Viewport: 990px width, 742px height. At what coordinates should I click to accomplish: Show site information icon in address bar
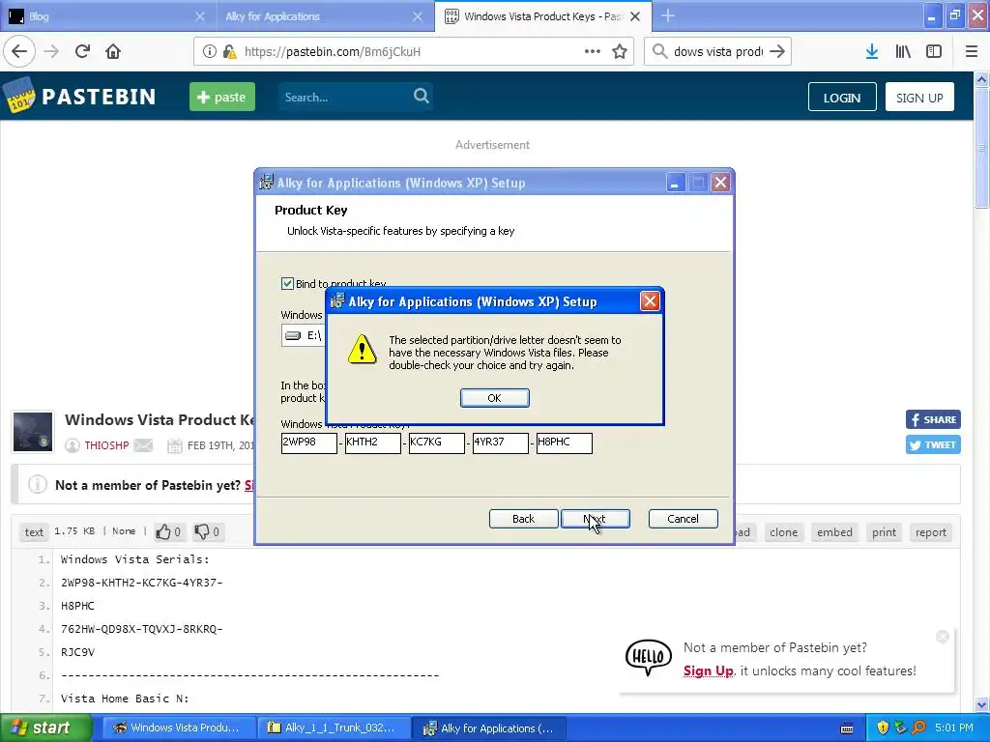coord(209,52)
